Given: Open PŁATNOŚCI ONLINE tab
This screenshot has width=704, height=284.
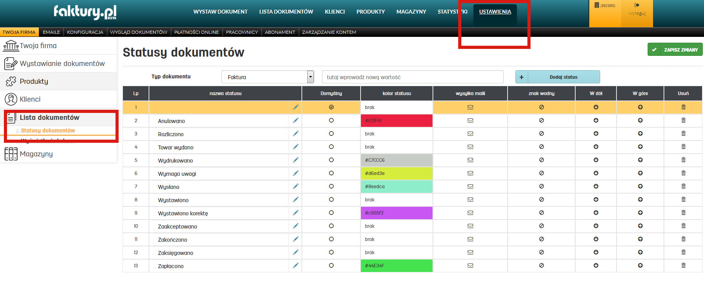Looking at the screenshot, I should pos(196,32).
